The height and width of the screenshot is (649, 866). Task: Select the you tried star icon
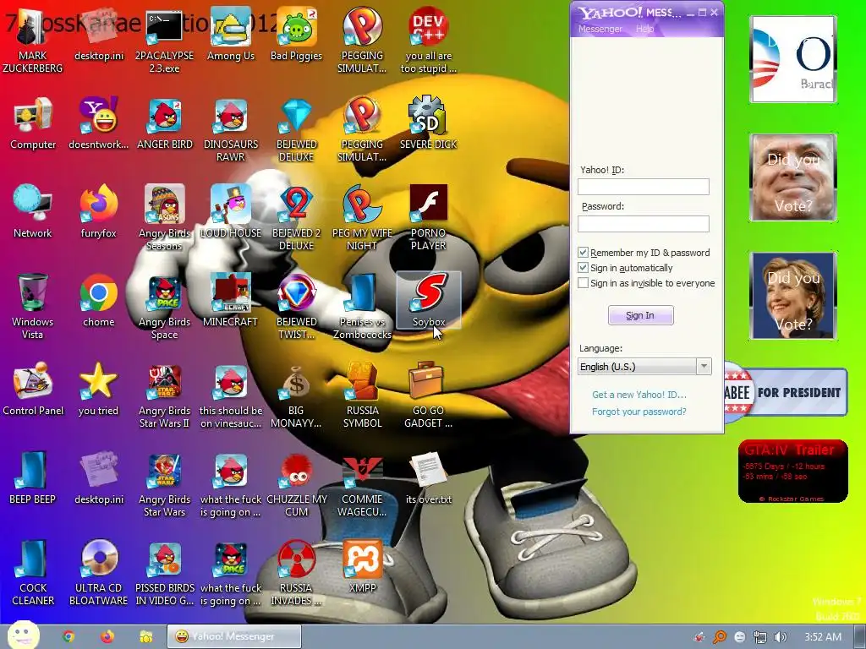[98, 389]
